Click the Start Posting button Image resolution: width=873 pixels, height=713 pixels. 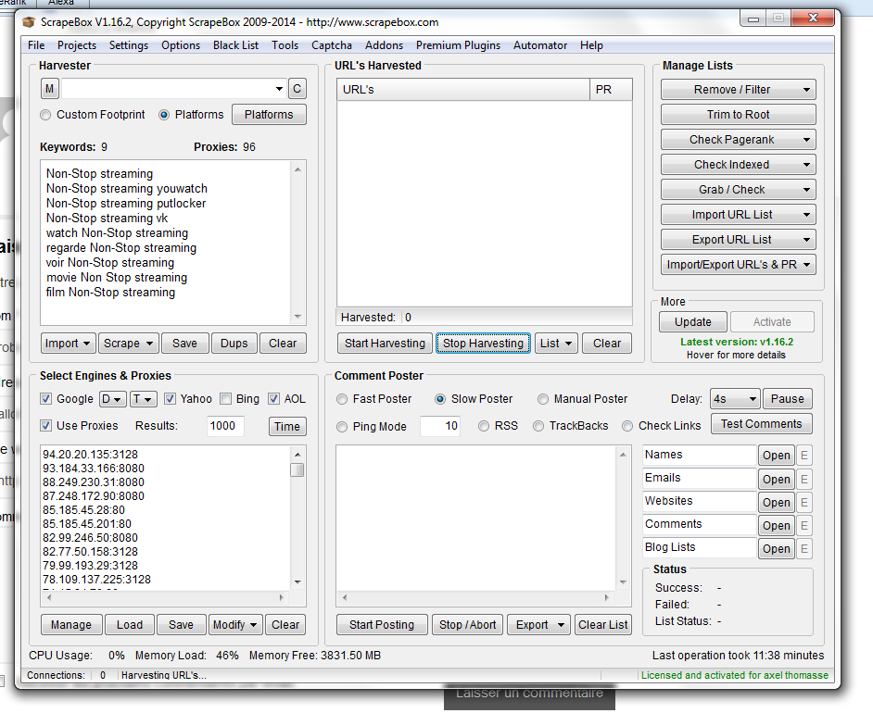tap(382, 625)
